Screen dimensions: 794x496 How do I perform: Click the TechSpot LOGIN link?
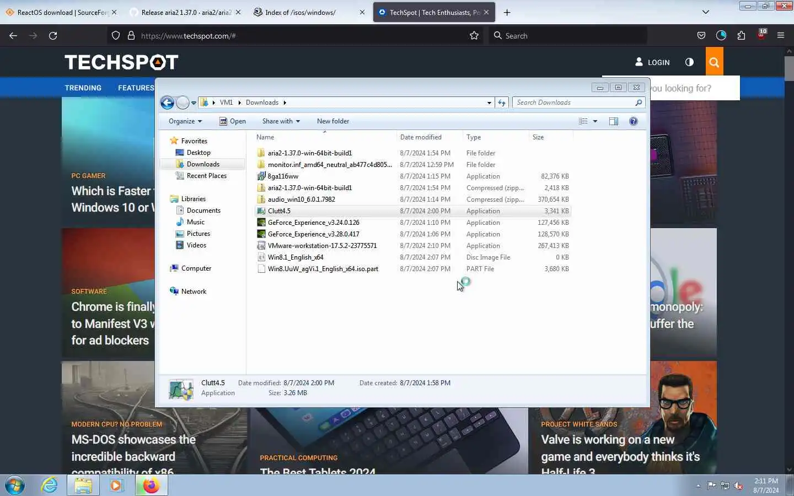tap(652, 62)
